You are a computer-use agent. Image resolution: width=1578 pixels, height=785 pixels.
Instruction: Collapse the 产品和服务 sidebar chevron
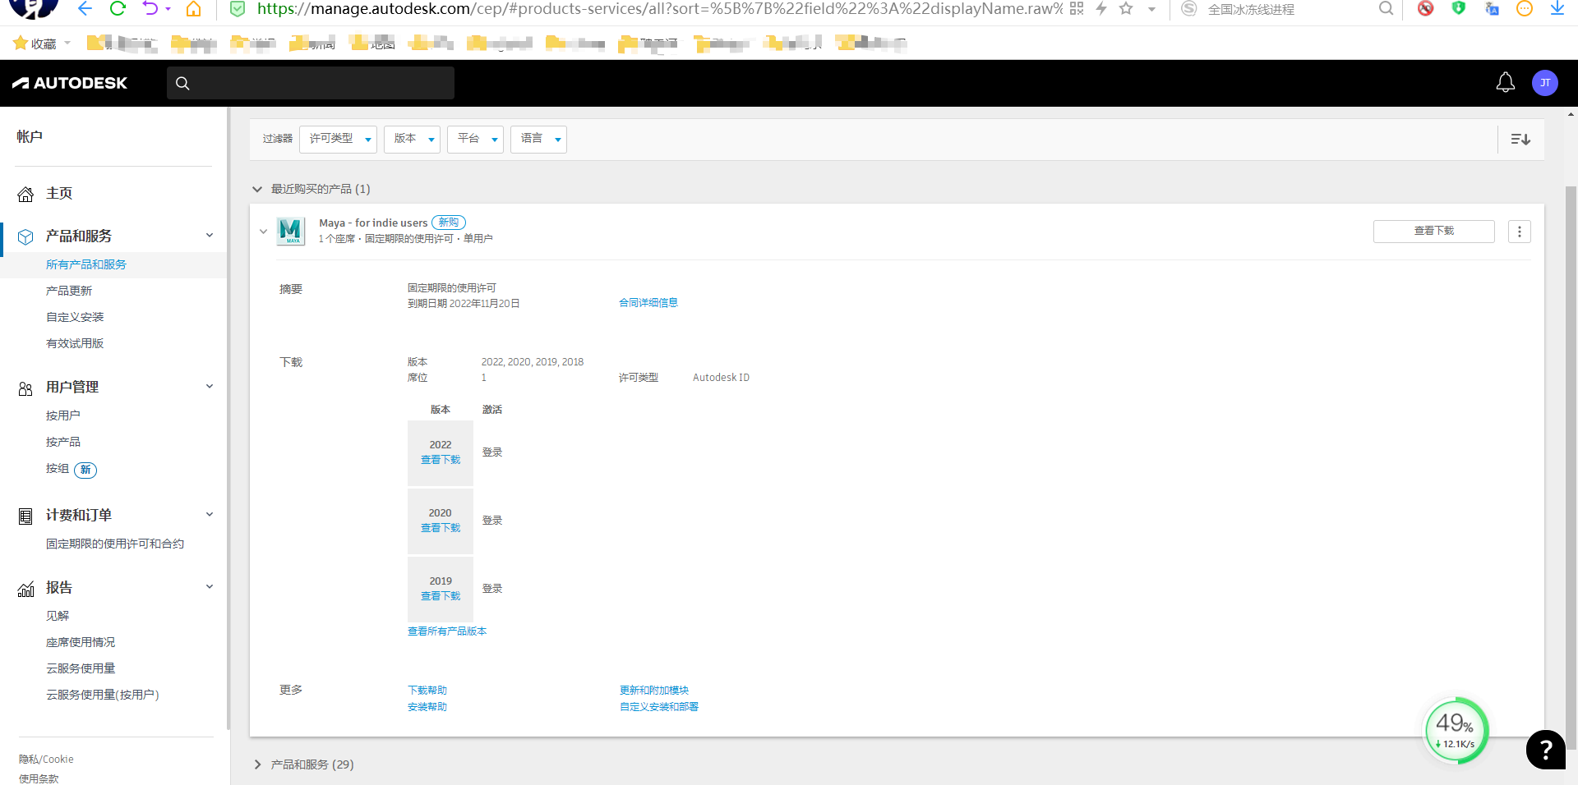click(x=210, y=236)
